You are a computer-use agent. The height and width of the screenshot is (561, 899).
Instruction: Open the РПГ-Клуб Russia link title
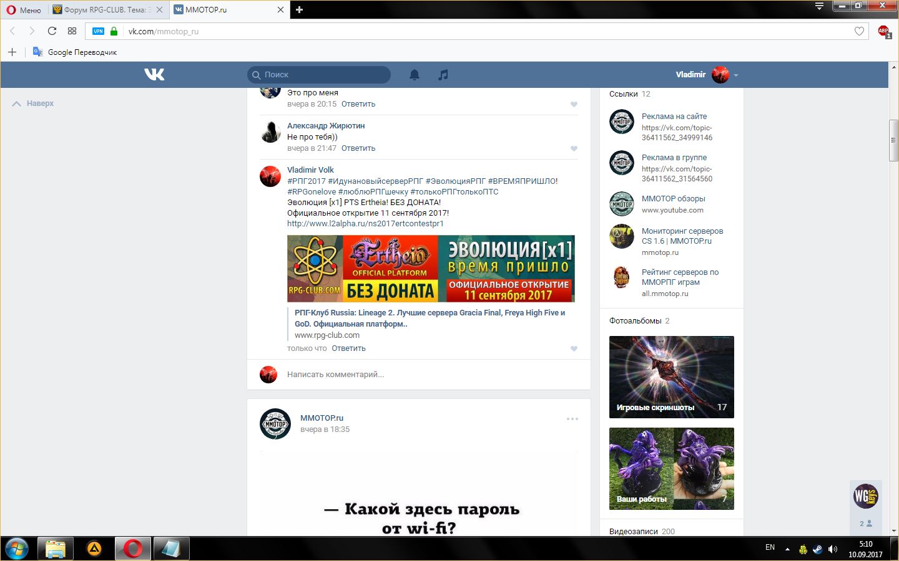coord(430,319)
